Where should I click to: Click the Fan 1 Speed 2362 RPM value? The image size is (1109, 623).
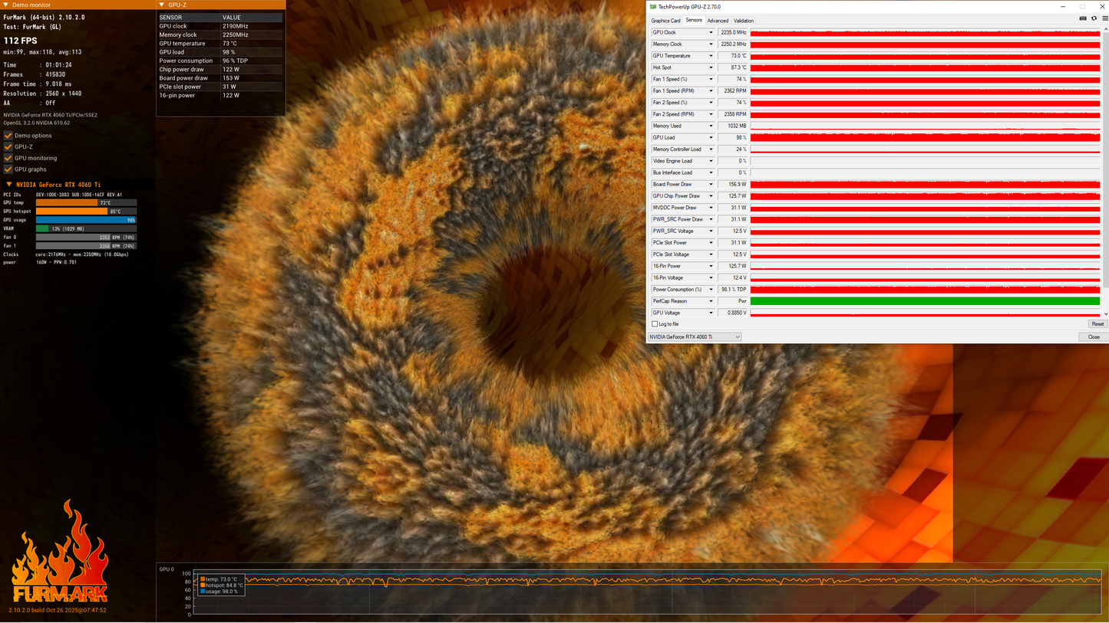tap(732, 91)
